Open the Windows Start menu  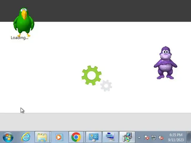click(x=8, y=137)
